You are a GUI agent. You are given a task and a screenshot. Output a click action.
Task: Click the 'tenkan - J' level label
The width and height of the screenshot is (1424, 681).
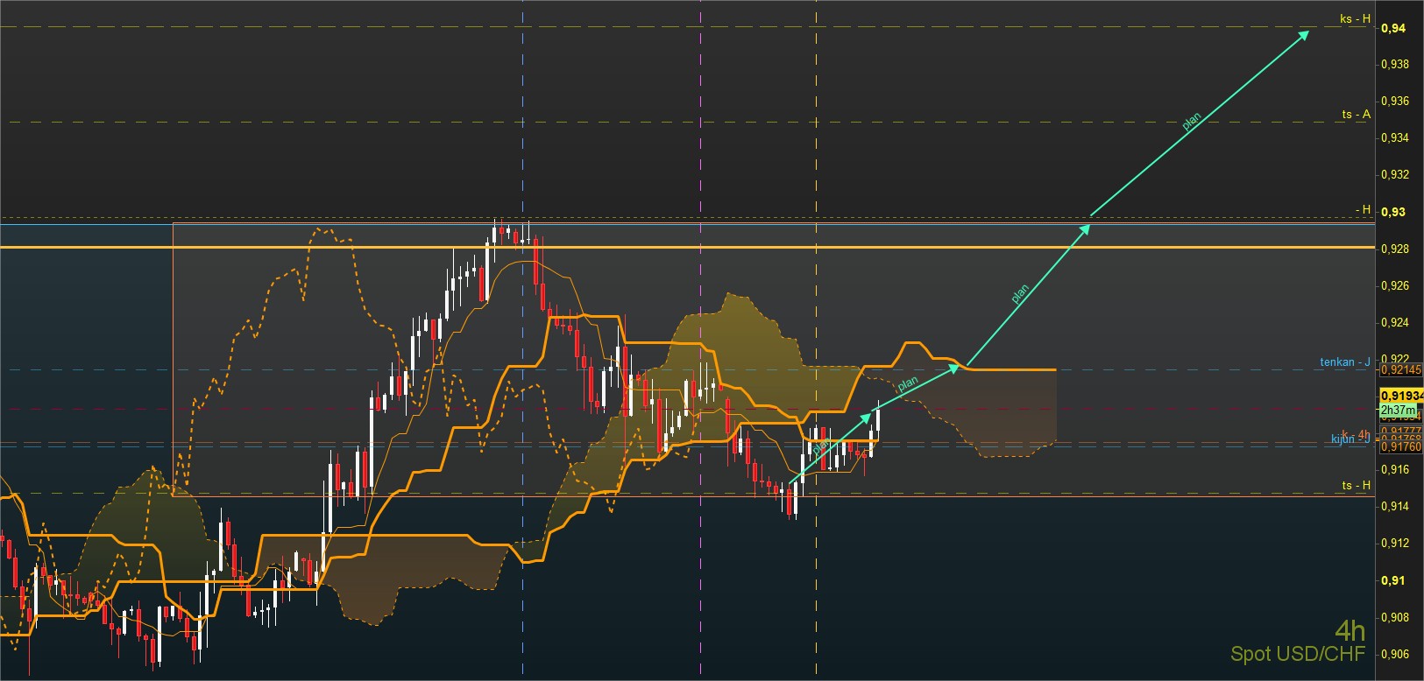[x=1345, y=362]
